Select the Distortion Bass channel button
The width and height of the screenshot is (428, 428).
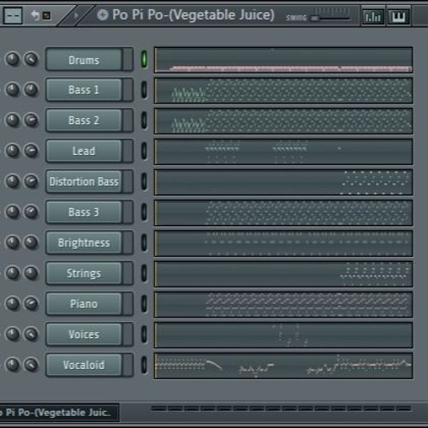[84, 181]
